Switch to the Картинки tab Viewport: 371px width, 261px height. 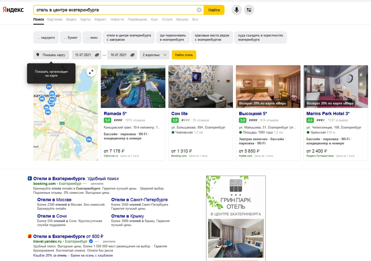(55, 19)
